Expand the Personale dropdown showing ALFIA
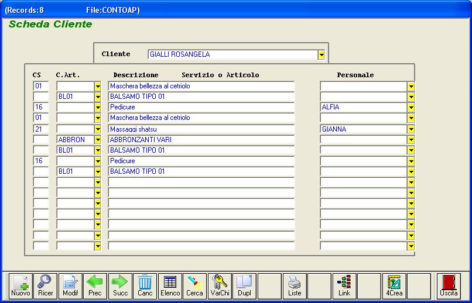The image size is (472, 303). [x=411, y=107]
